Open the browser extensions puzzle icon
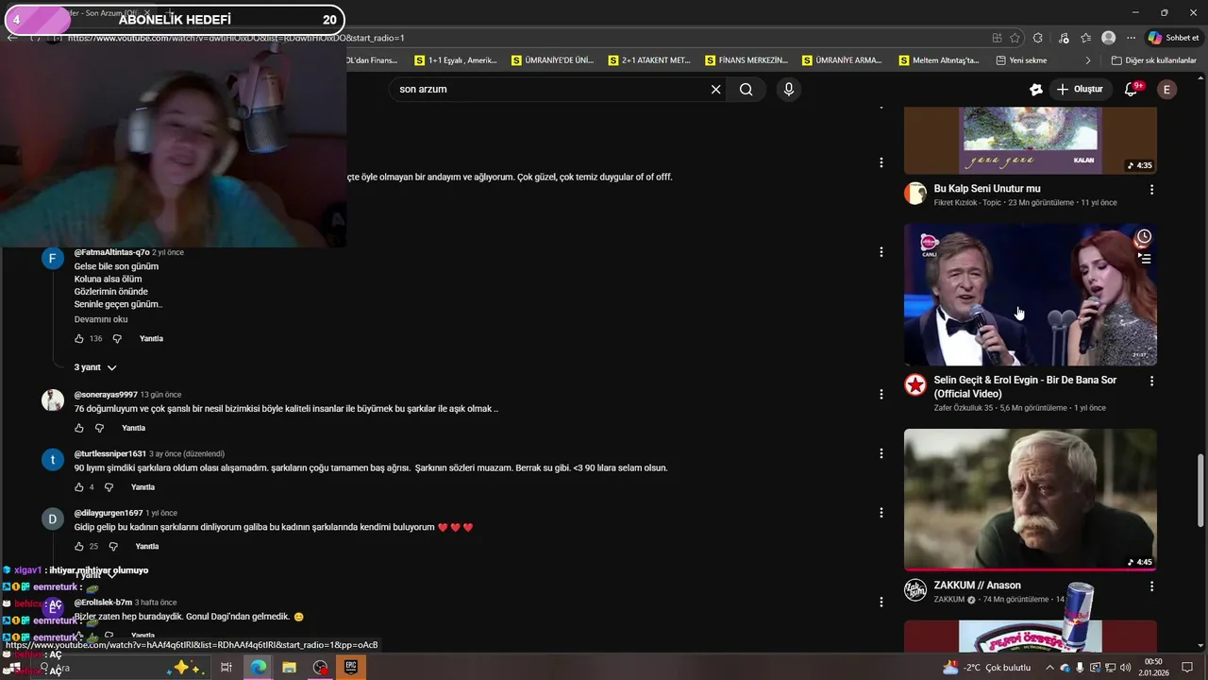1208x680 pixels. coord(1038,38)
